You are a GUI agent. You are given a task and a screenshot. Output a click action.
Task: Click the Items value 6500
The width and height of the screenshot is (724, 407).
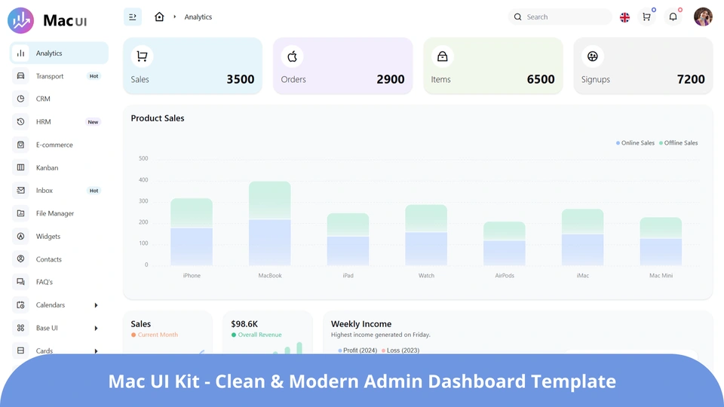click(541, 79)
